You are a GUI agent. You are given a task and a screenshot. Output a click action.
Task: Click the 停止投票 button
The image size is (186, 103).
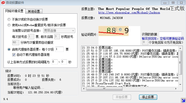click(x=148, y=97)
